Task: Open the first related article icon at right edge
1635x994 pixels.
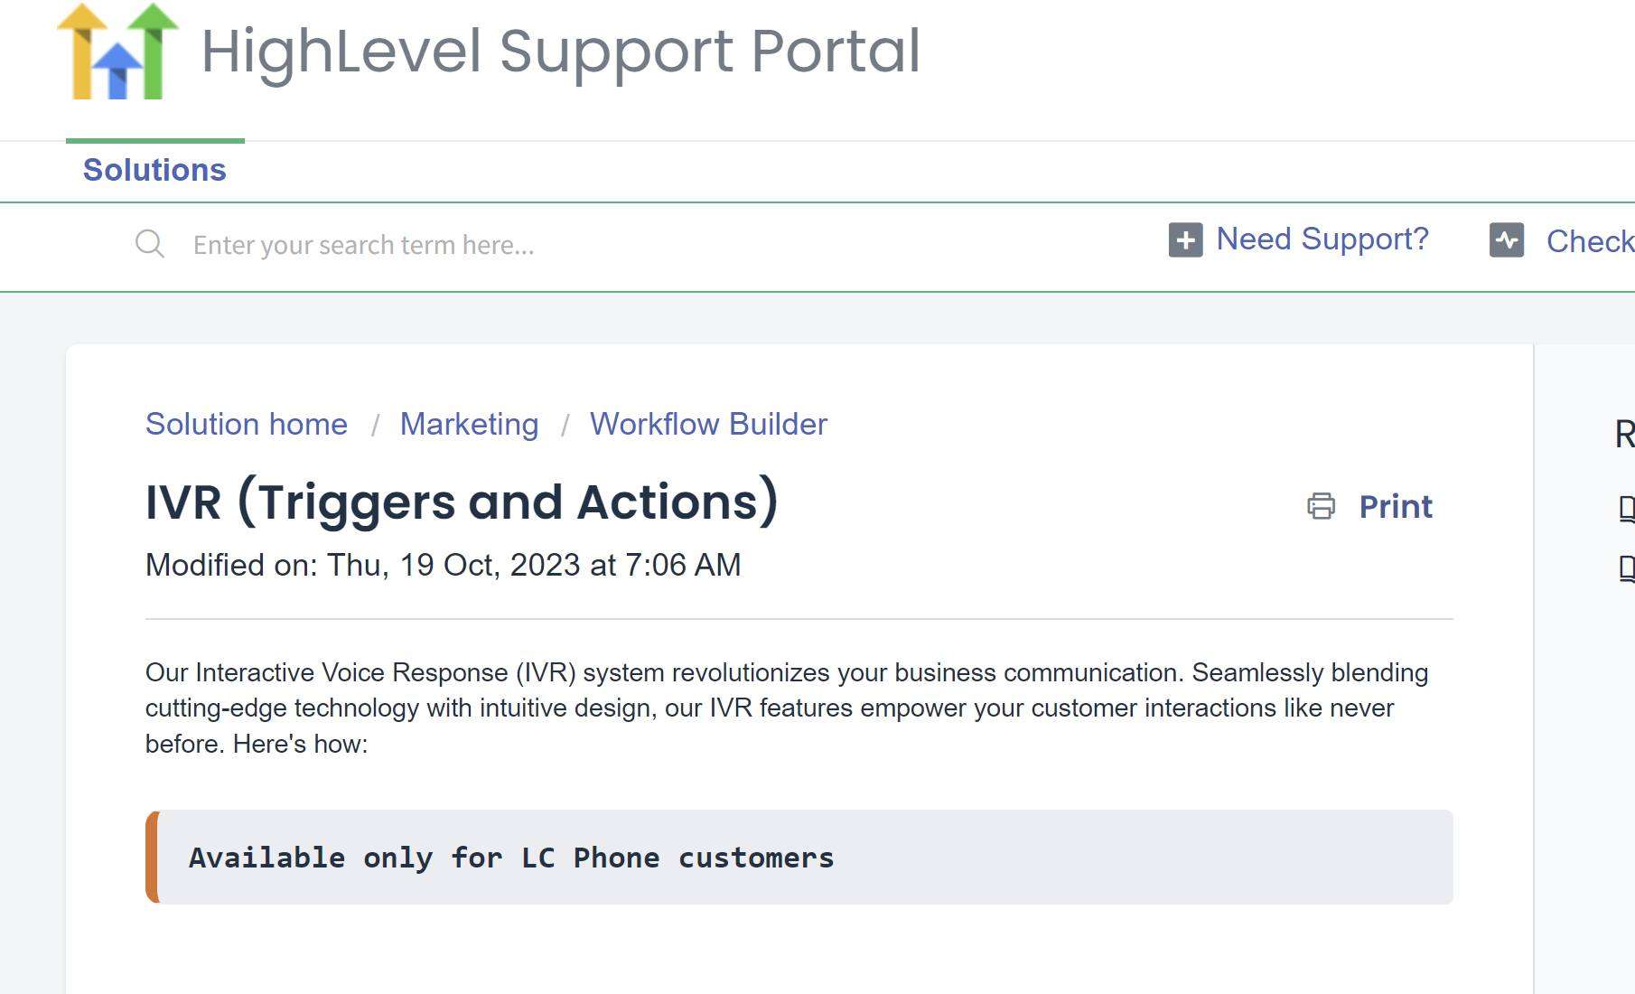Action: pyautogui.click(x=1627, y=509)
